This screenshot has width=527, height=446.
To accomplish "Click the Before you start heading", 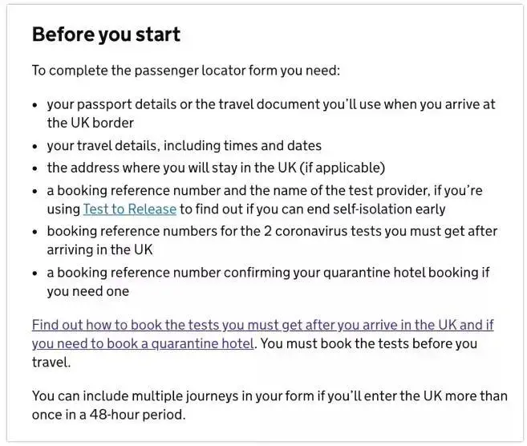I will (106, 35).
